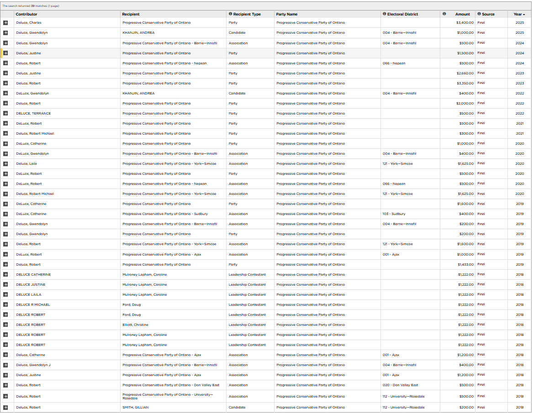Click amount '$1,433.00'
This screenshot has width=533, height=414.
pyautogui.click(x=466, y=265)
